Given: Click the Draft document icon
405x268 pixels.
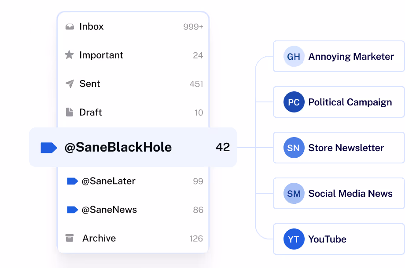Looking at the screenshot, I should [70, 112].
